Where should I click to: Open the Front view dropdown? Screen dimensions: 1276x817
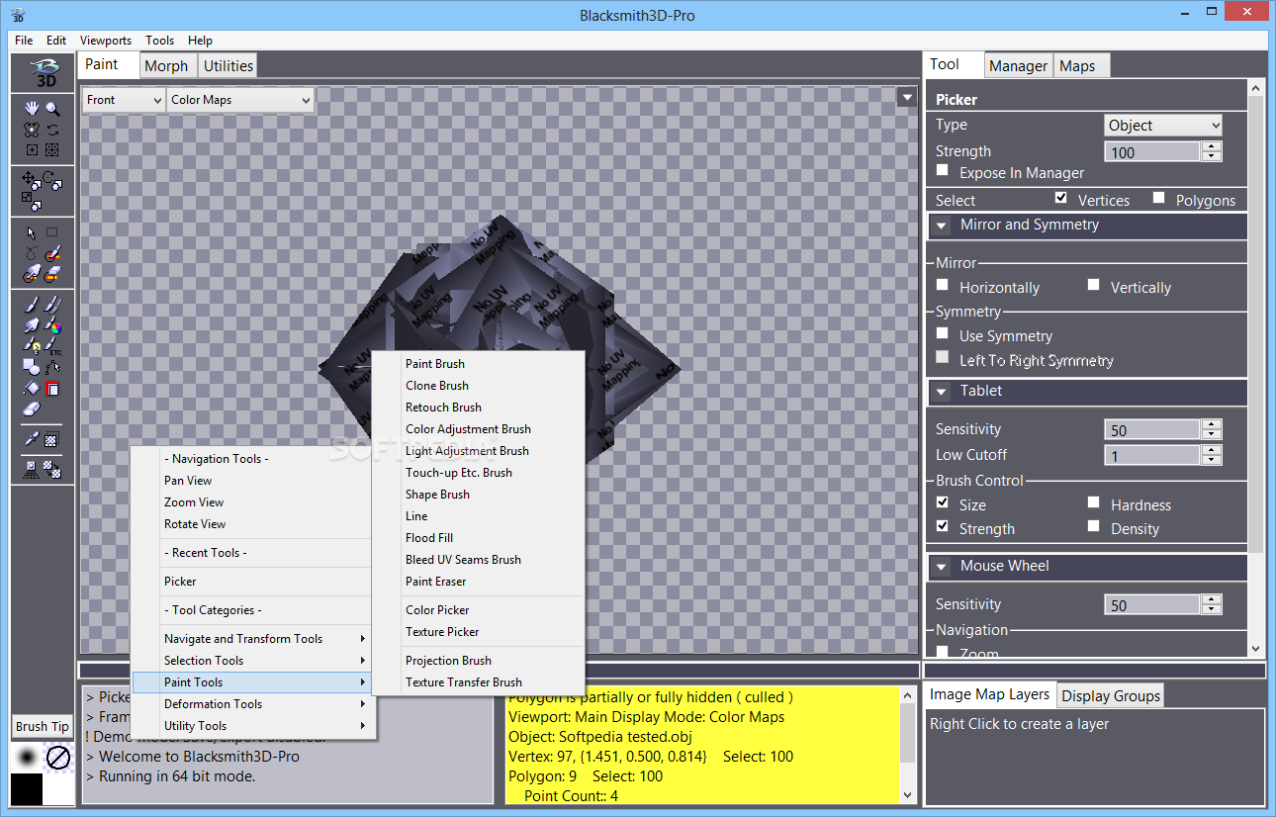click(x=124, y=100)
